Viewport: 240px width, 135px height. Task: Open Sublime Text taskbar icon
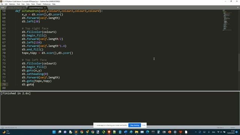pyautogui.click(x=76, y=132)
